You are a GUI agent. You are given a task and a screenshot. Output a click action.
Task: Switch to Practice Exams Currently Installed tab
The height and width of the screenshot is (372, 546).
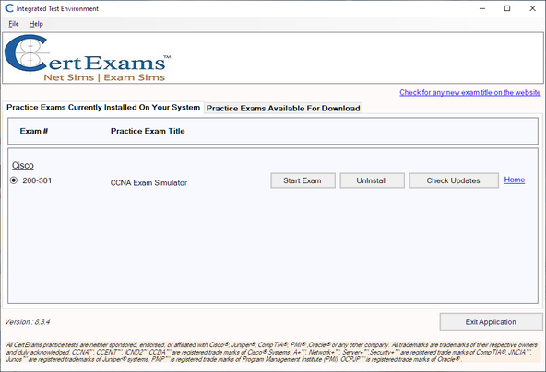click(x=103, y=108)
